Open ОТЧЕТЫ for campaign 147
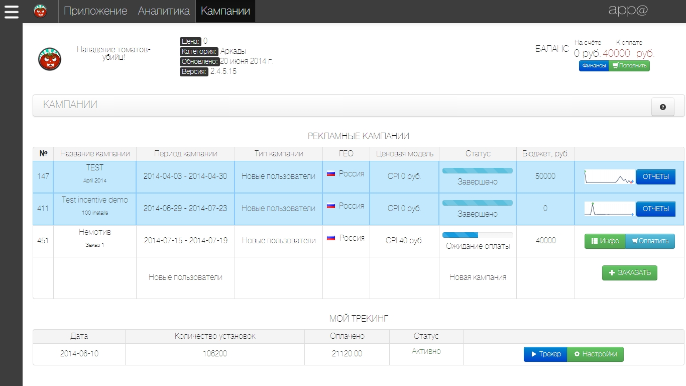Image resolution: width=686 pixels, height=386 pixels. (x=655, y=177)
